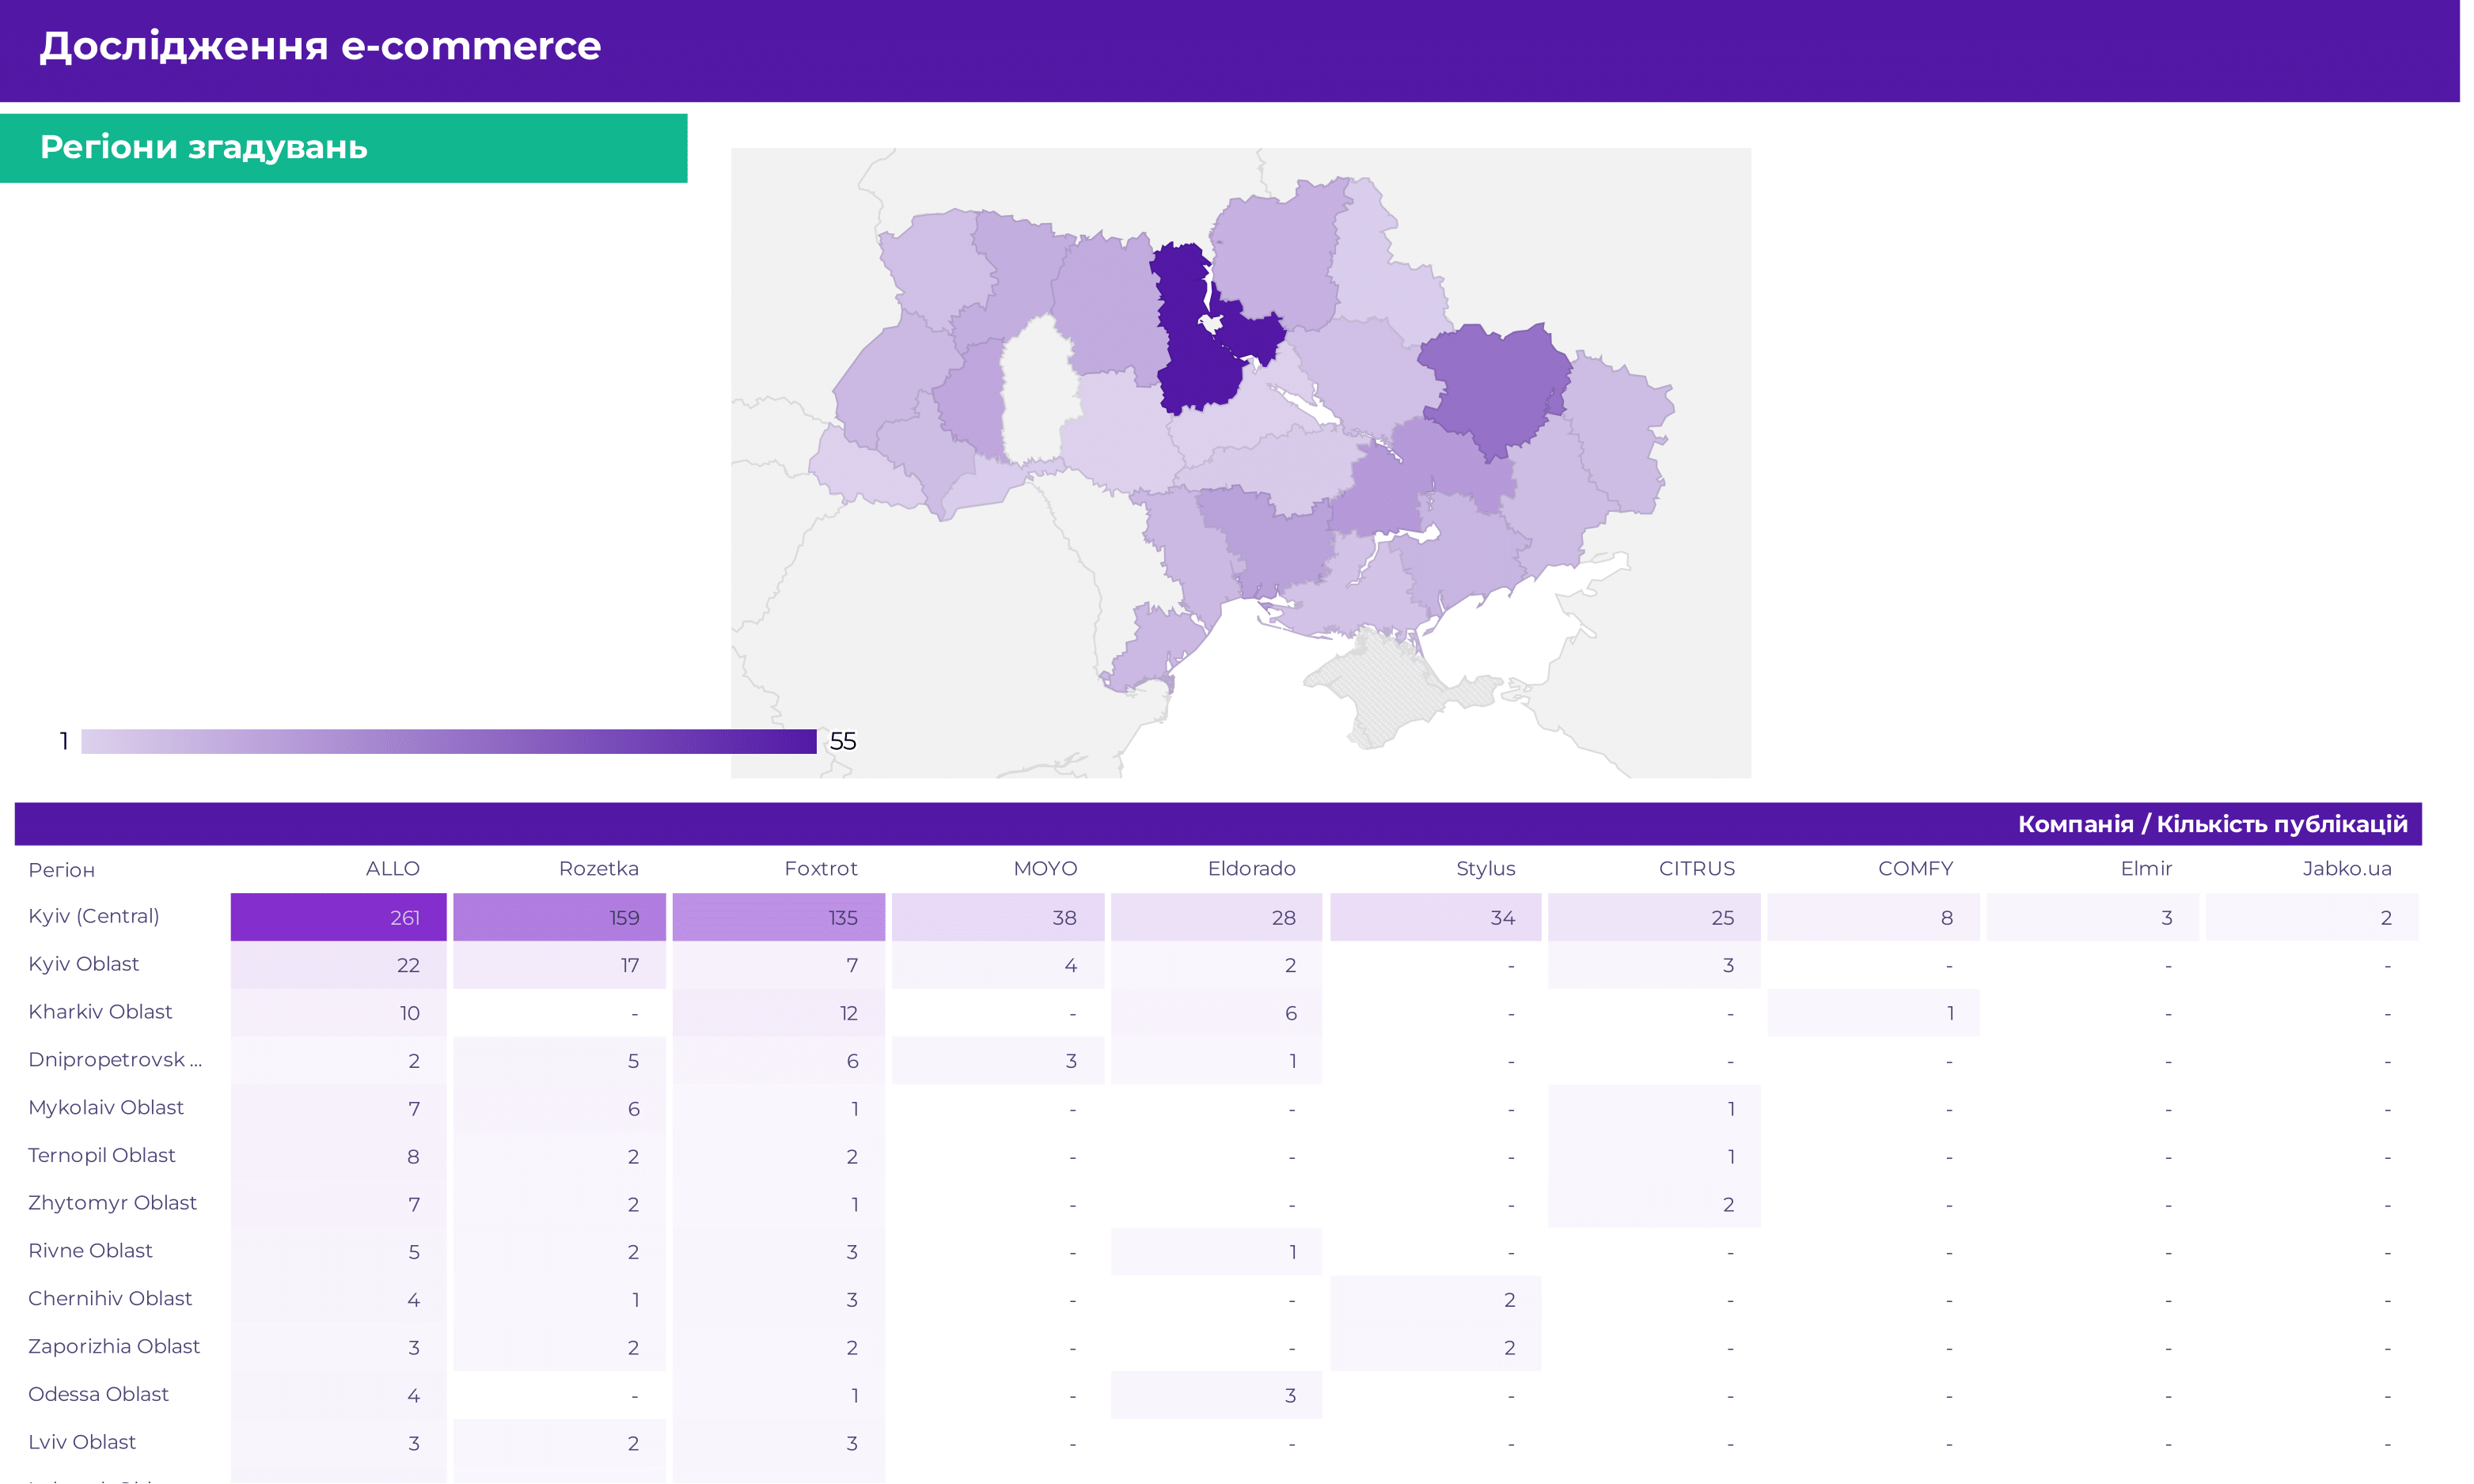Click the Jabko.ua column header
The width and height of the screenshot is (2474, 1484).
2346,869
